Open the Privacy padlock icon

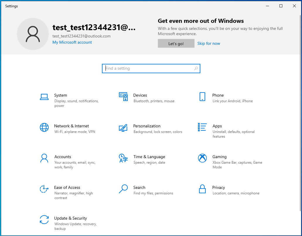point(202,189)
